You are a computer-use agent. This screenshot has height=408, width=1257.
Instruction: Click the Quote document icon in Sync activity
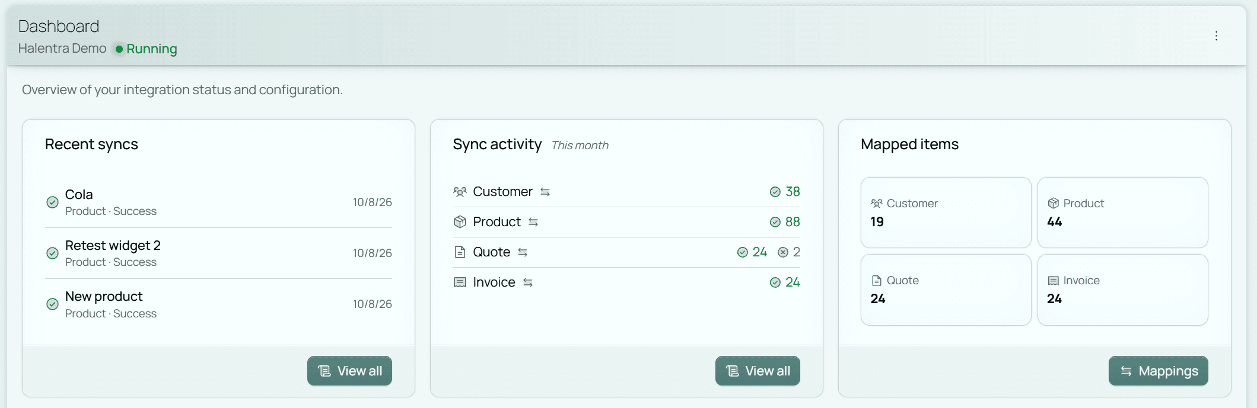[x=460, y=252]
